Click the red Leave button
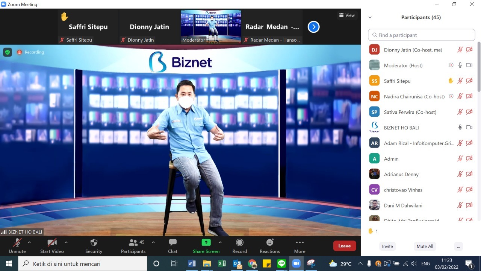 click(345, 246)
